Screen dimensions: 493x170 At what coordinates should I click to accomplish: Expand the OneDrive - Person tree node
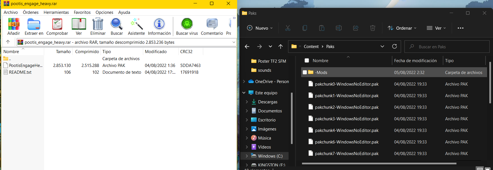click(x=244, y=81)
